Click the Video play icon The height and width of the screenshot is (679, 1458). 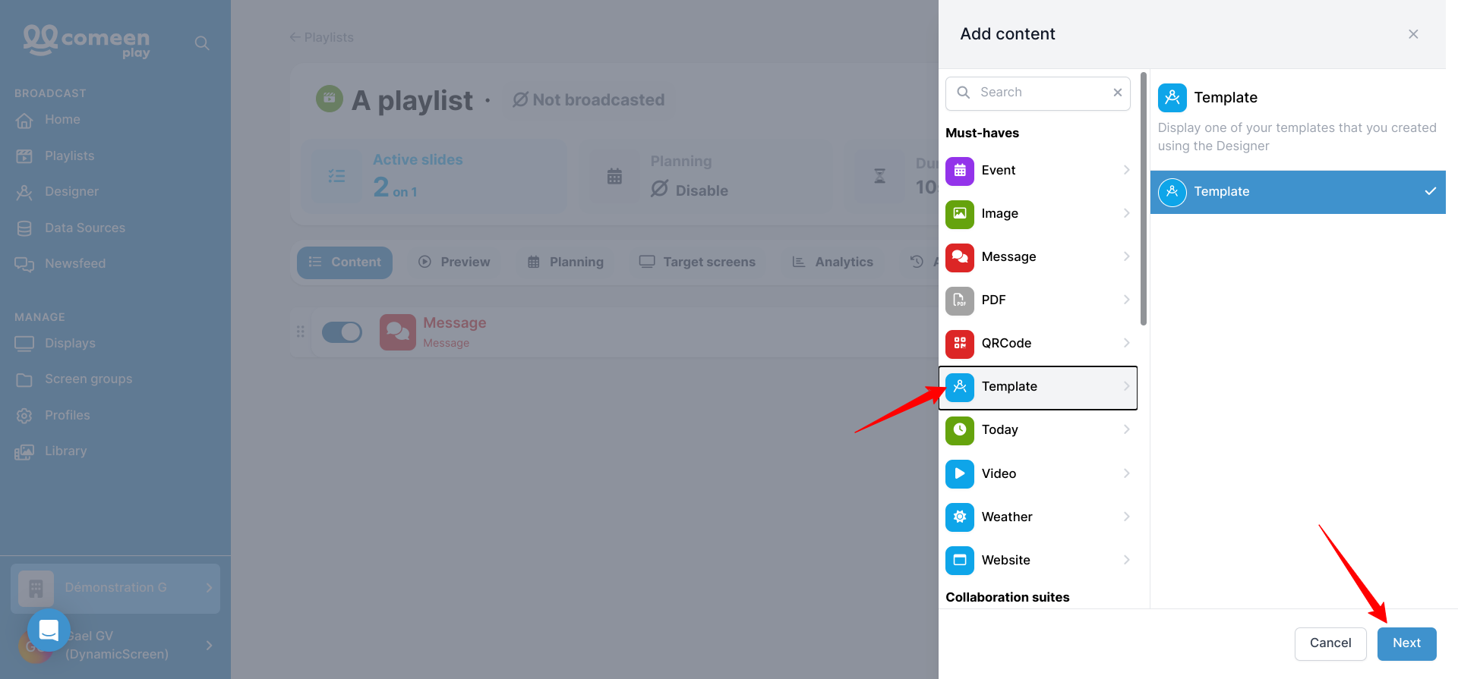pos(960,473)
